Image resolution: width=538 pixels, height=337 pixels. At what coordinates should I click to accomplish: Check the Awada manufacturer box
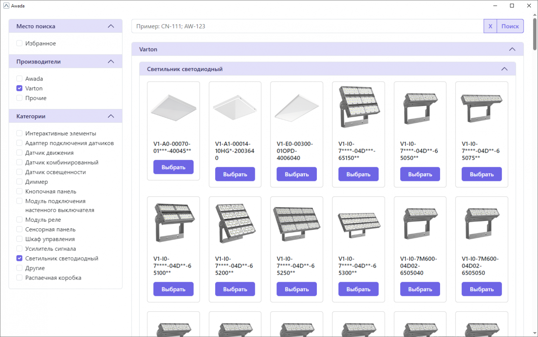point(19,78)
